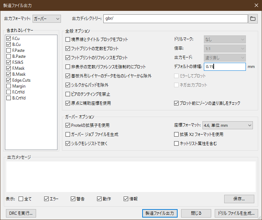Enable ガーバー ジョブ ファイルを生成

click(68, 135)
